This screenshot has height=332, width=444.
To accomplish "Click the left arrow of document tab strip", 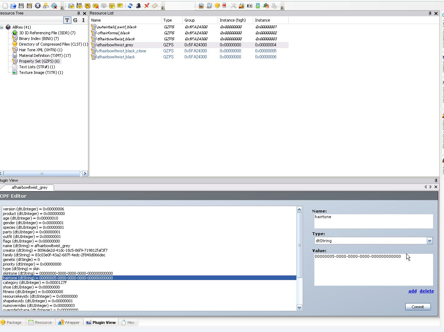I will click(426, 187).
